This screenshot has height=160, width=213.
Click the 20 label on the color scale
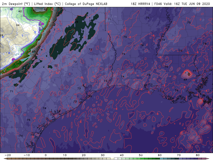point(84,155)
